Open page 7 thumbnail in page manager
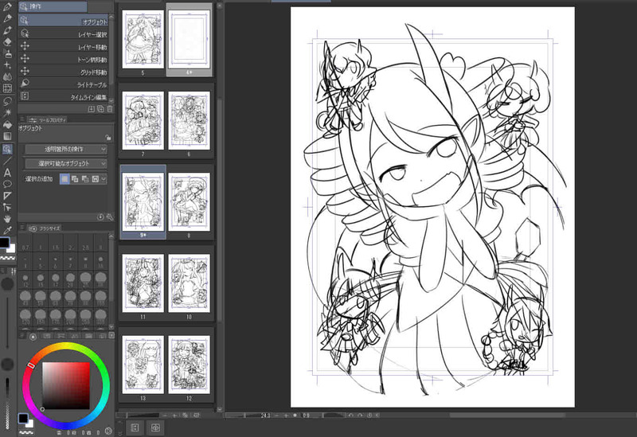This screenshot has width=637, height=437. (x=143, y=121)
